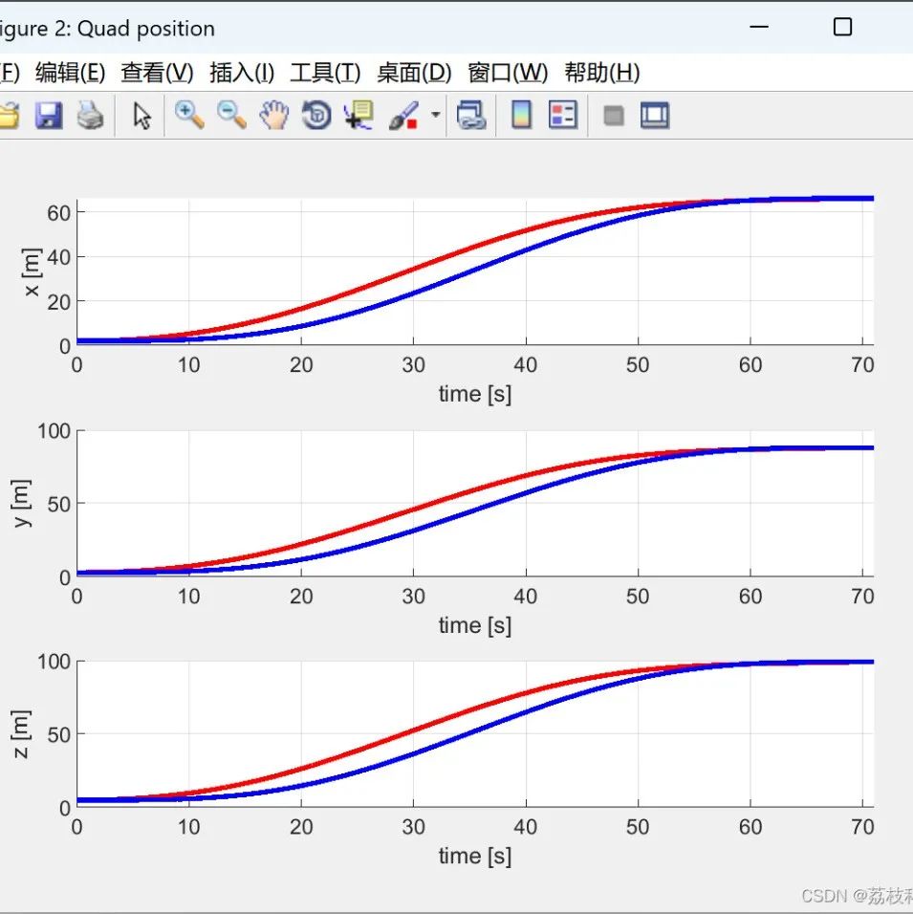Enable the Data Cursor tool
Viewport: 913px width, 914px height.
pos(359,115)
